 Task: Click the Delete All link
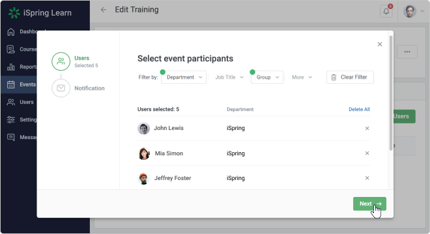(x=359, y=109)
